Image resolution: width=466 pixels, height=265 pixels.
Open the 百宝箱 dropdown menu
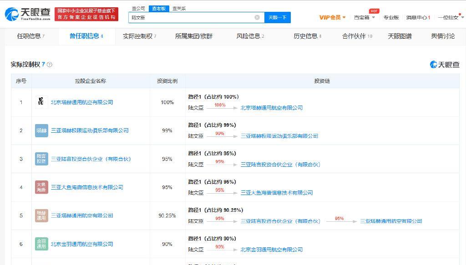point(365,18)
